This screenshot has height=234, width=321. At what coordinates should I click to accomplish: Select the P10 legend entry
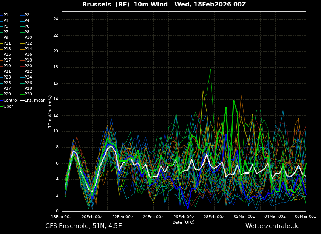coord(28,38)
